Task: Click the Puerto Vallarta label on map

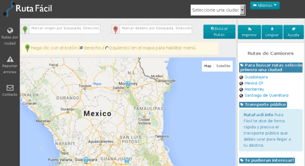Action: tap(60, 160)
